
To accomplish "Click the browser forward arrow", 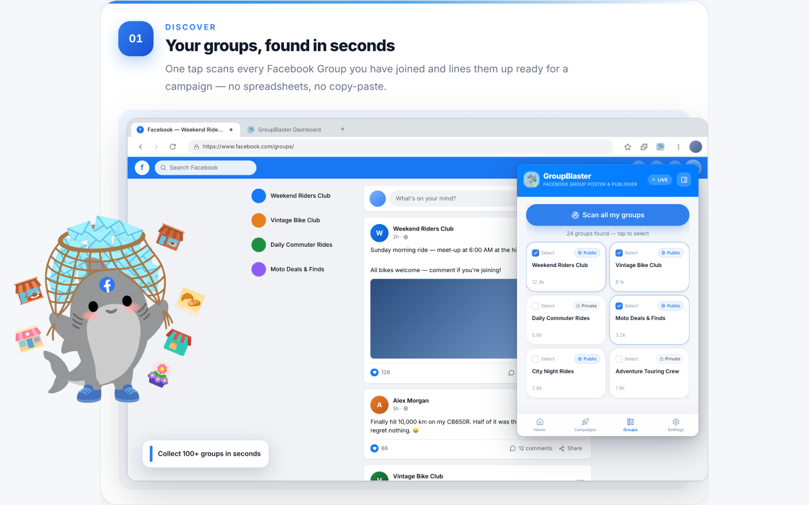I will (156, 146).
